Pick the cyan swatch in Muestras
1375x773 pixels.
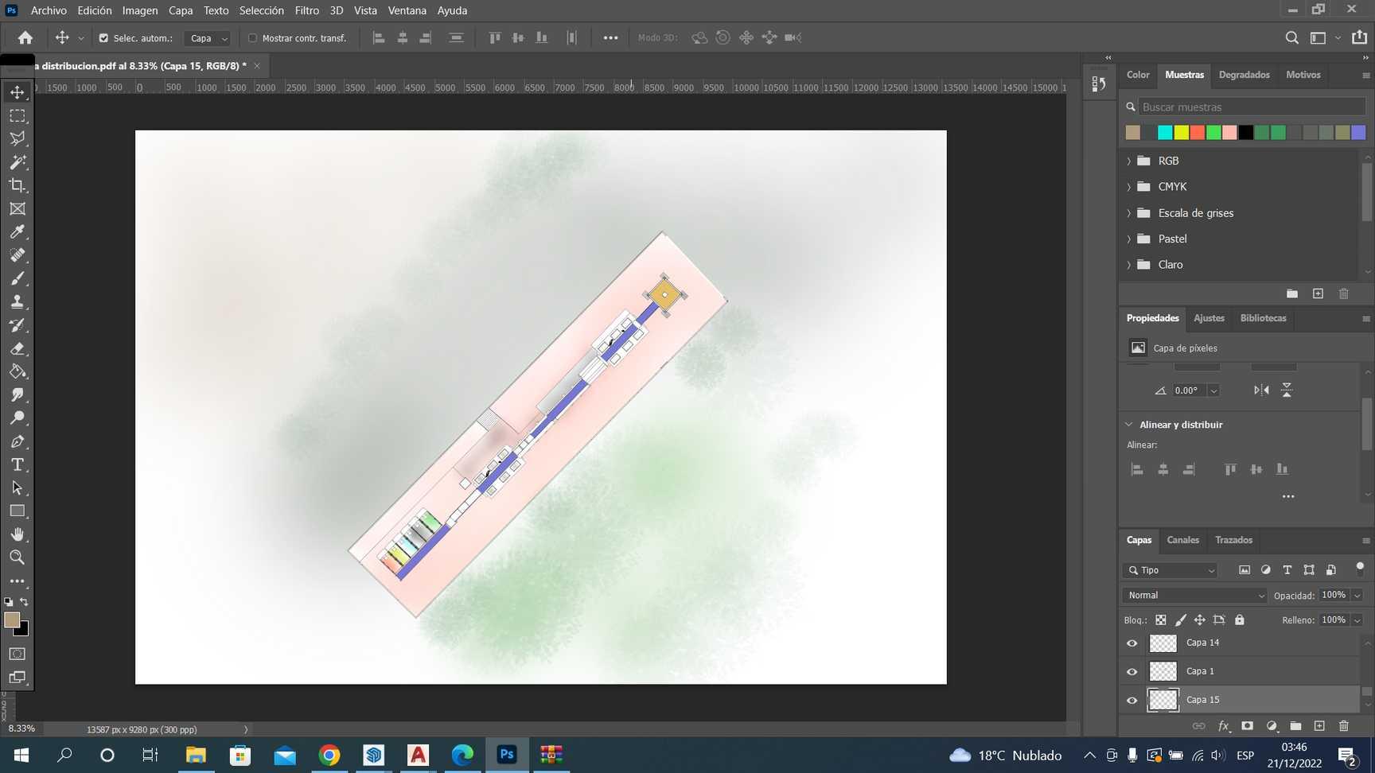pos(1165,133)
